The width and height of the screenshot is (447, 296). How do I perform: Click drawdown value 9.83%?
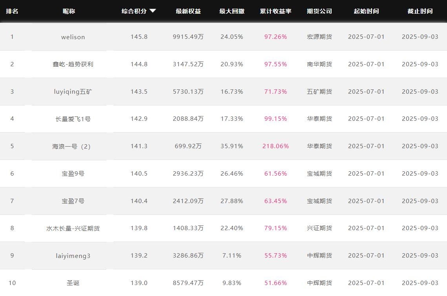coord(232,283)
